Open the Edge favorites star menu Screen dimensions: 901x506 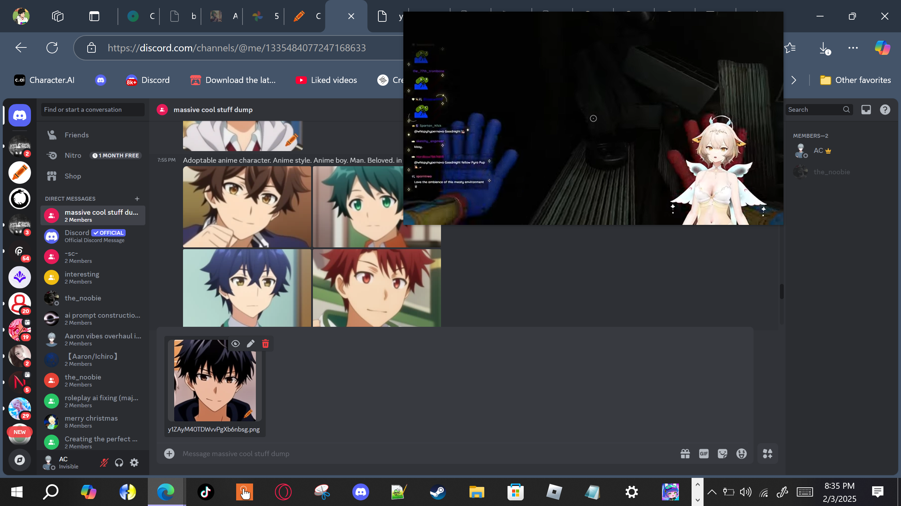789,48
